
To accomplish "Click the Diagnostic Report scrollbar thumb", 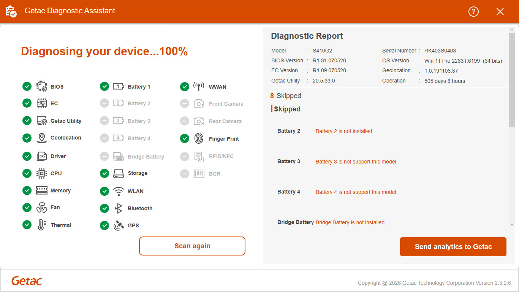I will click(x=512, y=80).
